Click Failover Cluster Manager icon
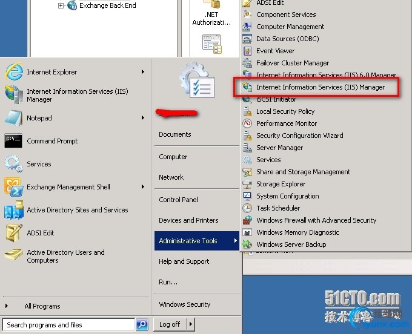The width and height of the screenshot is (412, 334). [247, 63]
